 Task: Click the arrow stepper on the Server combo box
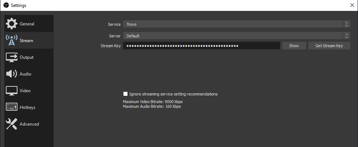(347, 36)
